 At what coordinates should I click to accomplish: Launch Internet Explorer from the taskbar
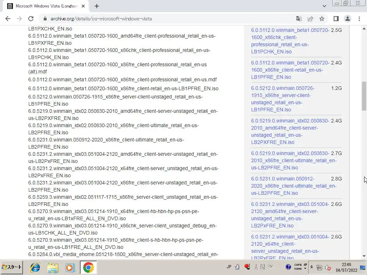(x=35, y=267)
